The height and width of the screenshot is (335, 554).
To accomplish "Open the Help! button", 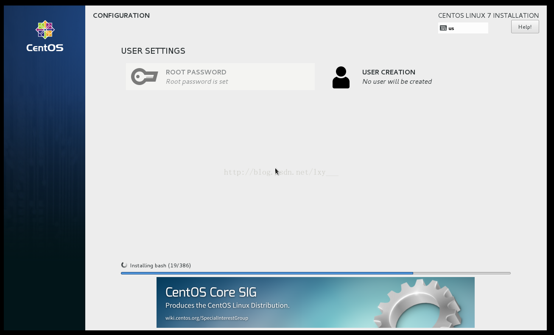I will tap(525, 27).
